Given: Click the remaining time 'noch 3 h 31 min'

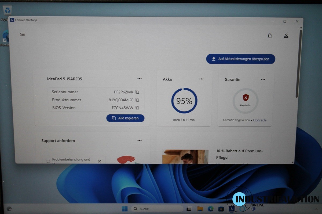Looking at the screenshot, I should coord(184,120).
